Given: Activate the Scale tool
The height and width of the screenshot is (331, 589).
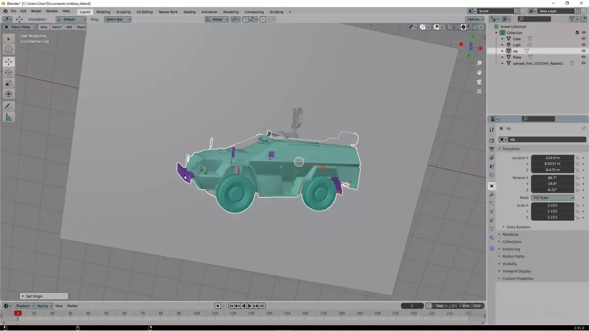Looking at the screenshot, I should click(9, 83).
